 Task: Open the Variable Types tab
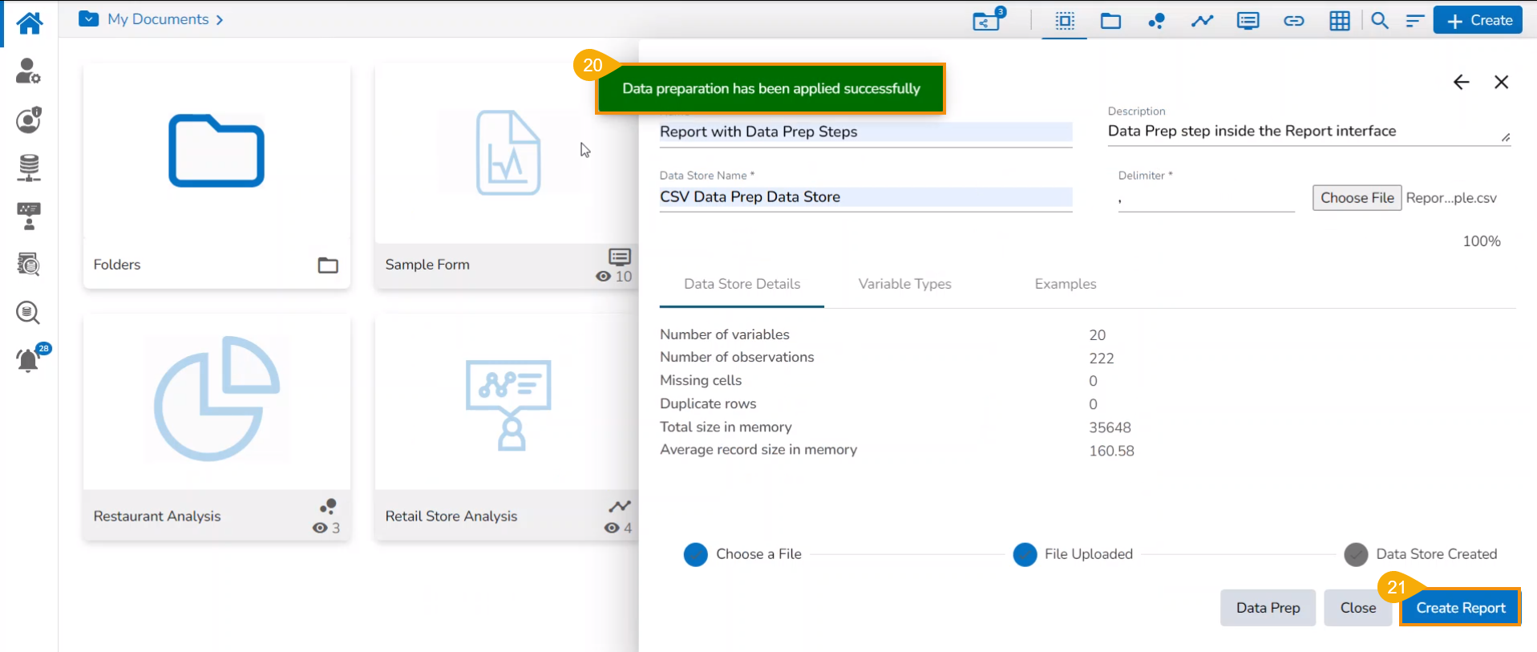tap(905, 284)
